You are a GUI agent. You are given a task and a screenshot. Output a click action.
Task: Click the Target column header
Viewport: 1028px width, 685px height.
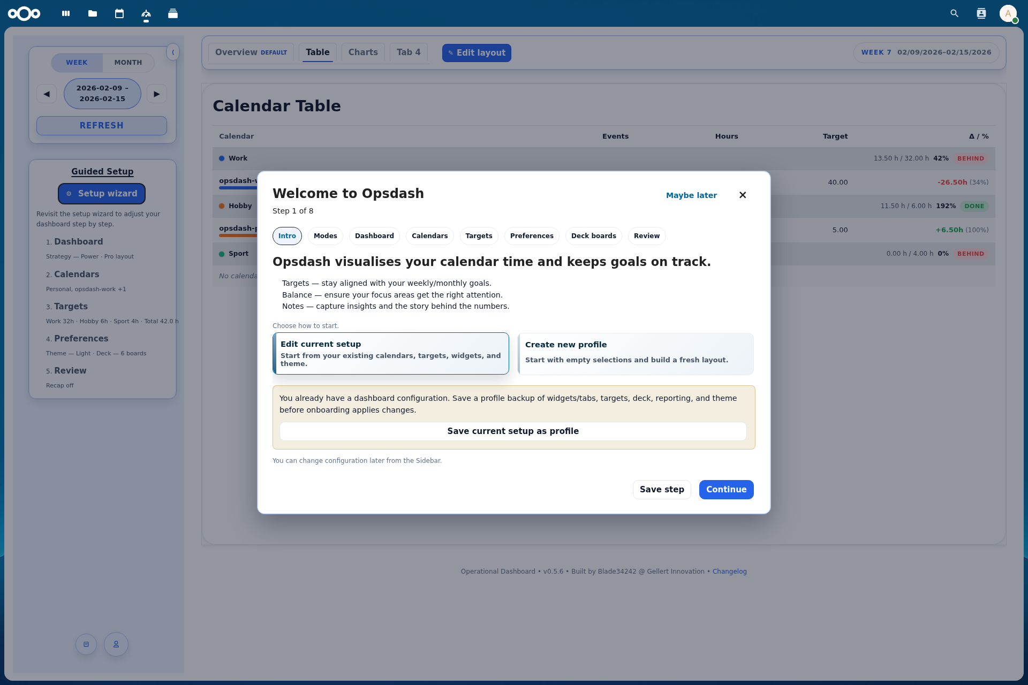coord(835,136)
